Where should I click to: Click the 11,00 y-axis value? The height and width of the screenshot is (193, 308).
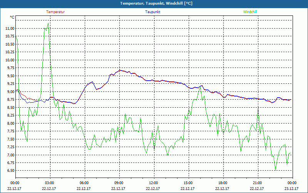point(10,28)
